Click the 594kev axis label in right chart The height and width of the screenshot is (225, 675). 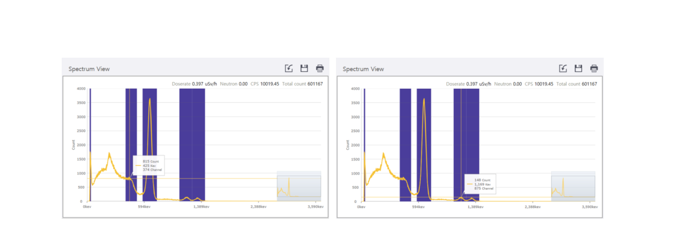418,207
